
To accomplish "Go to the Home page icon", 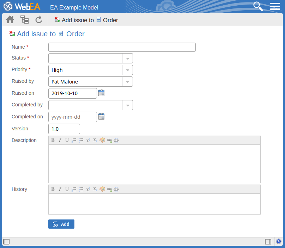I will coord(10,20).
